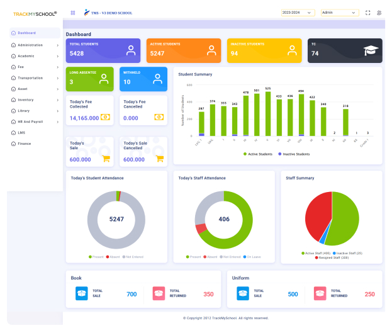Click the Today's Fee Collected money icon
392x333 pixels.
coord(105,118)
